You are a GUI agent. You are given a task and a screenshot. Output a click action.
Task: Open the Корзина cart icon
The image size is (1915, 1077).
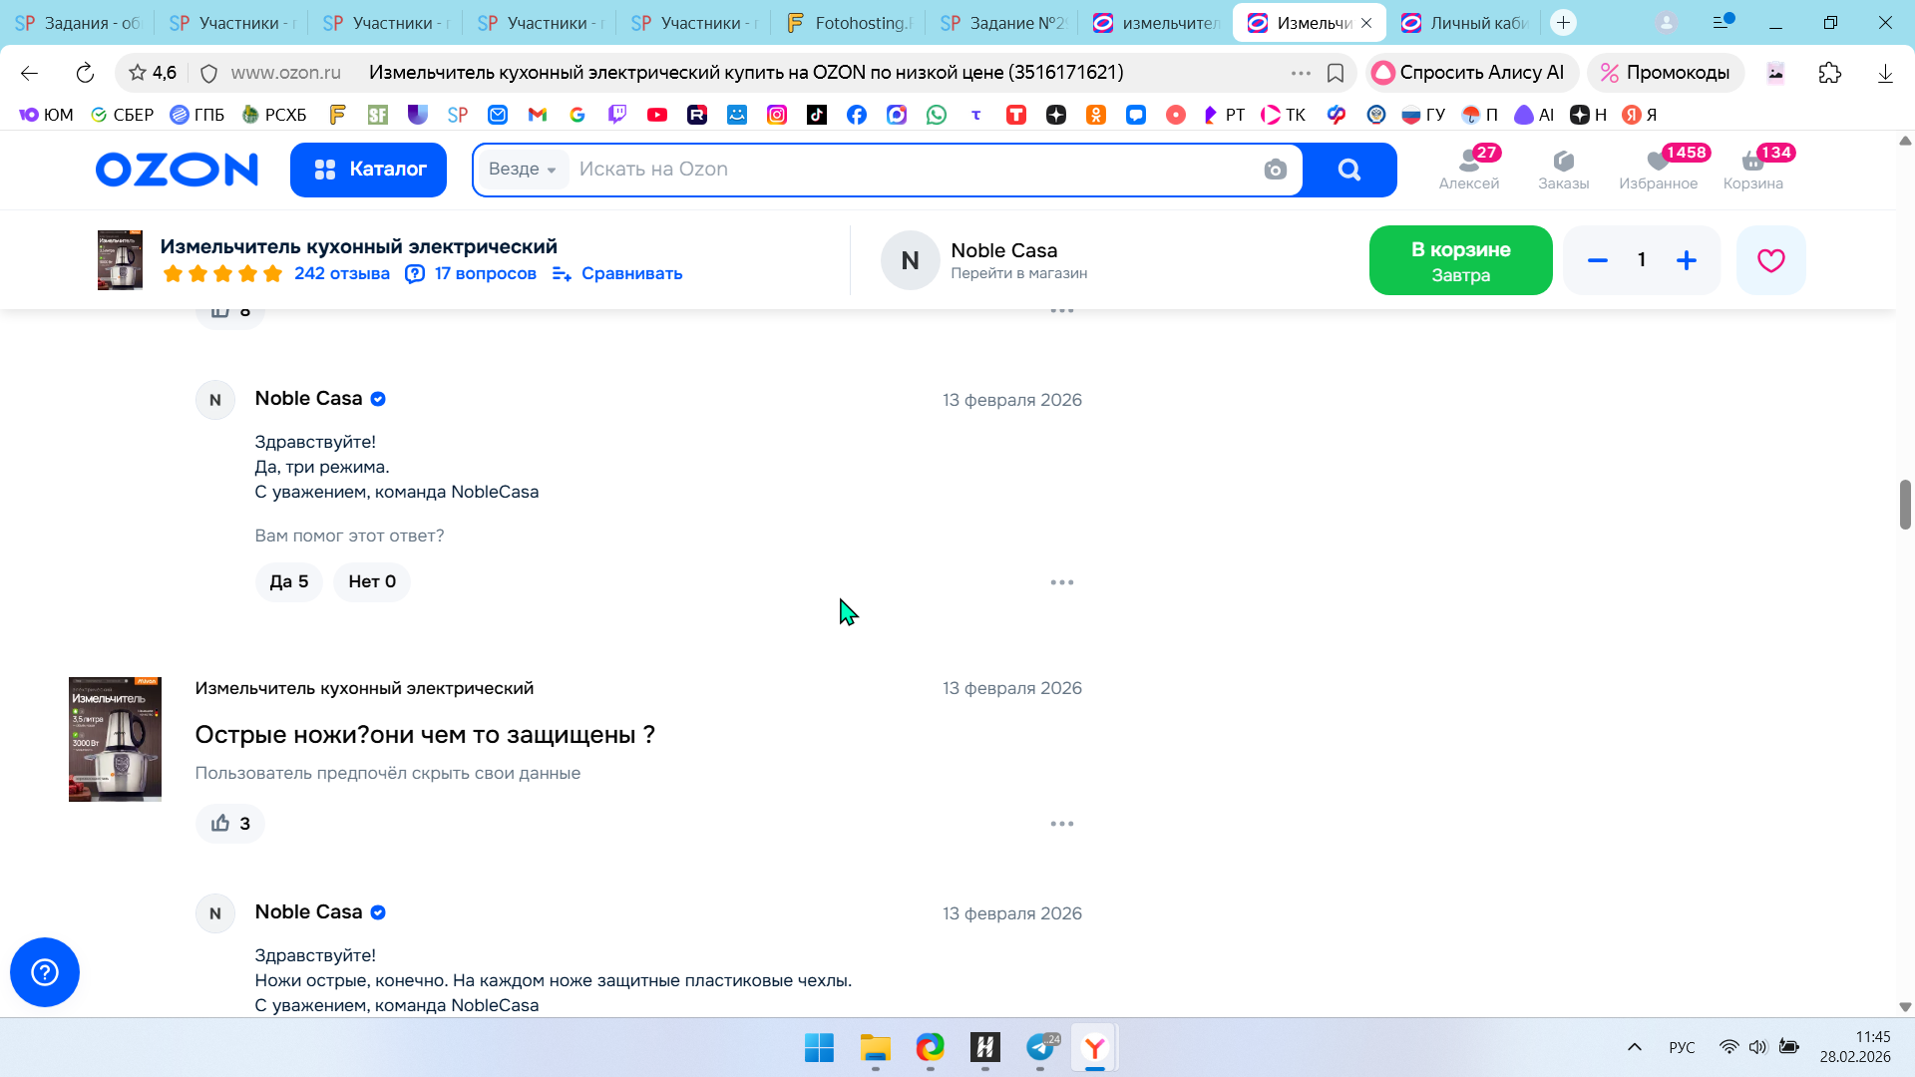click(x=1752, y=169)
